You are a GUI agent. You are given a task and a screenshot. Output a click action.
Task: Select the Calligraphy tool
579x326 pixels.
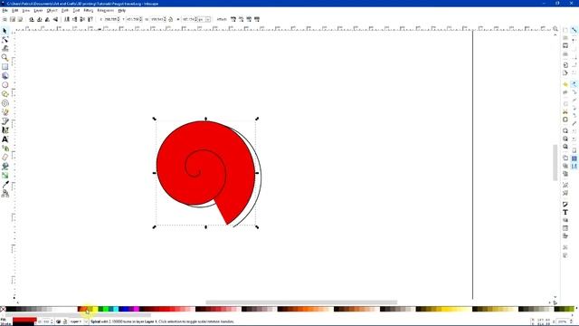coord(5,130)
